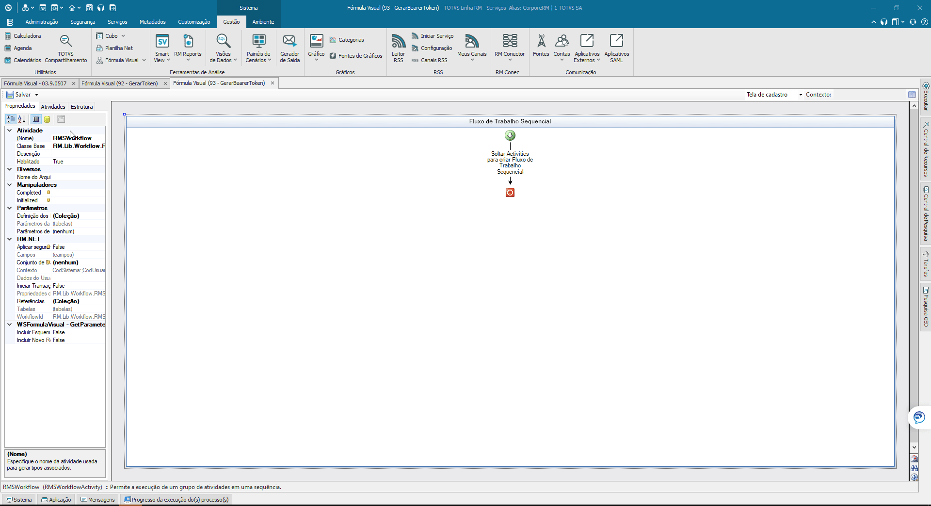
Task: Open the Calculadora tool
Action: pos(23,36)
